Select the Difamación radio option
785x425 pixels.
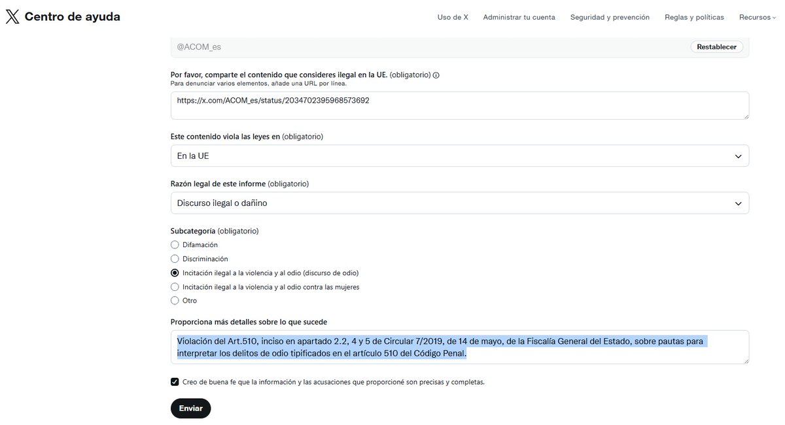click(175, 245)
